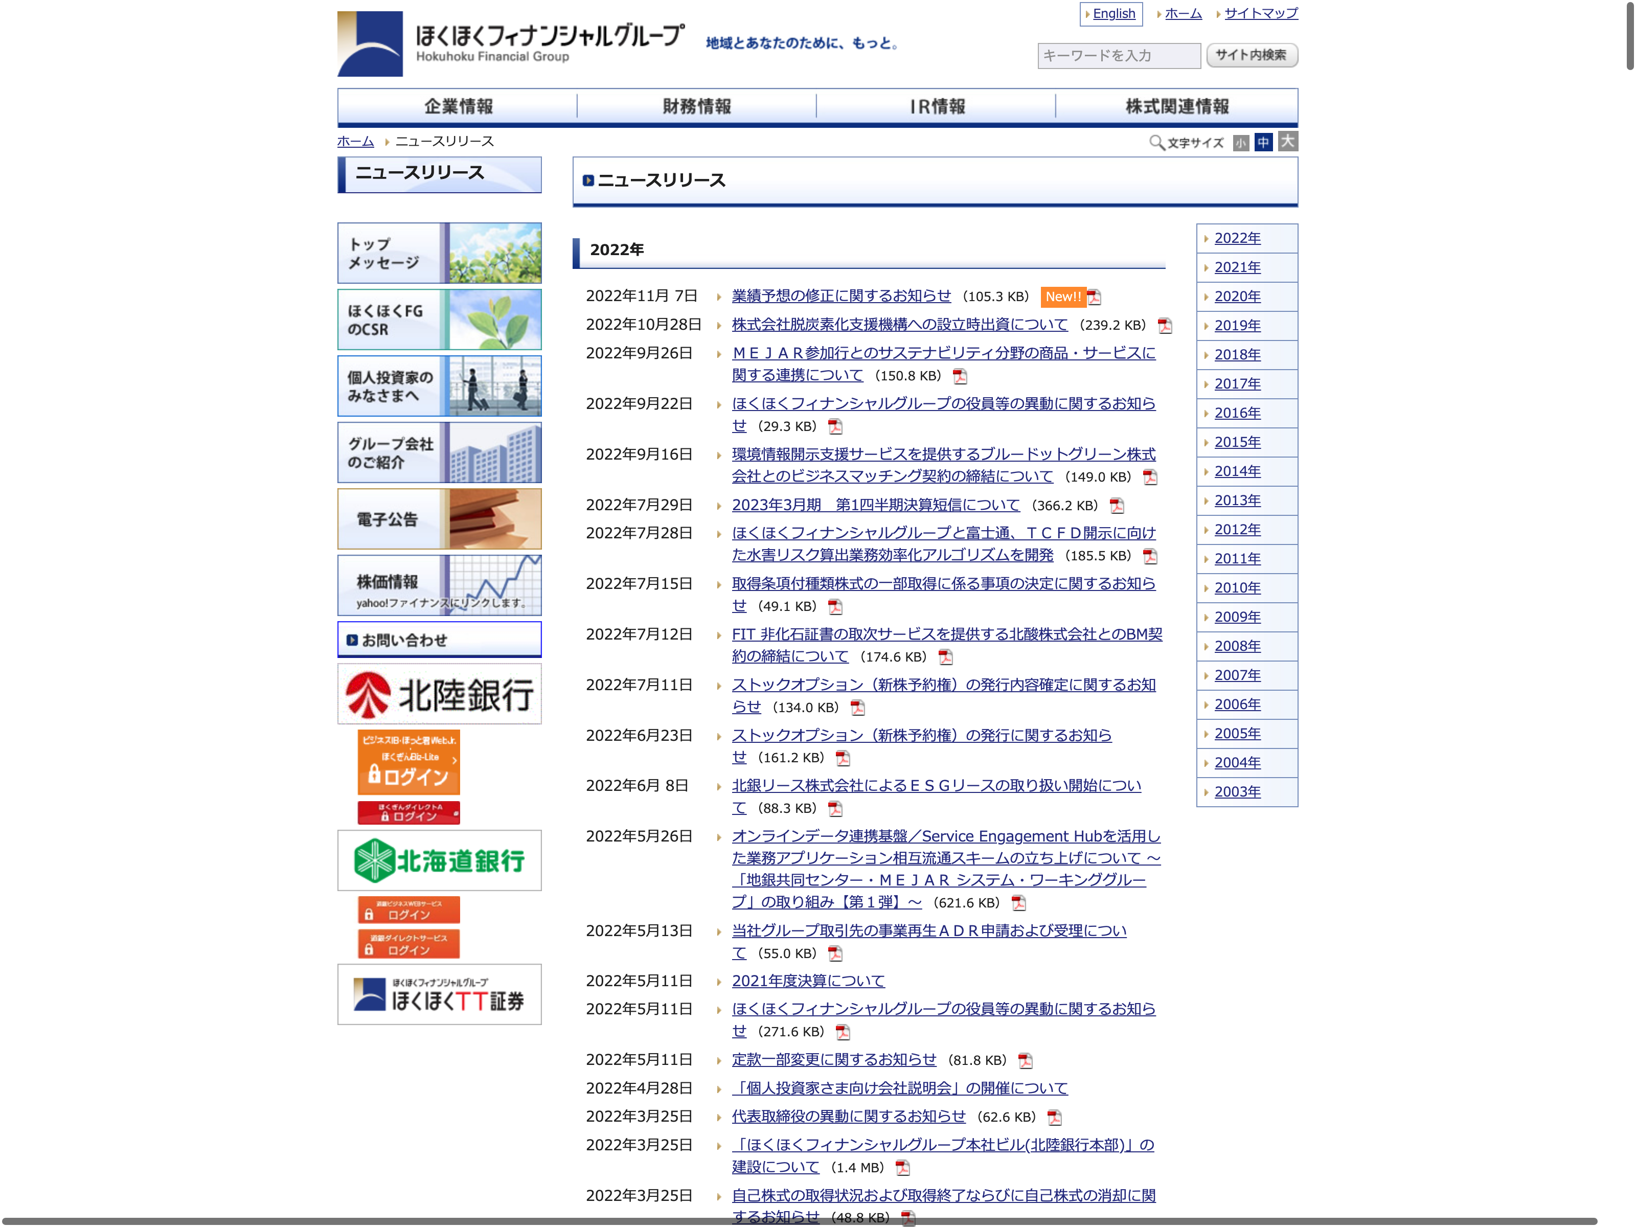Screen dimensions: 1636x1227
Task: Click PDF icon beside 2023年3月期 第1四半期決算短信
Action: tap(1116, 506)
